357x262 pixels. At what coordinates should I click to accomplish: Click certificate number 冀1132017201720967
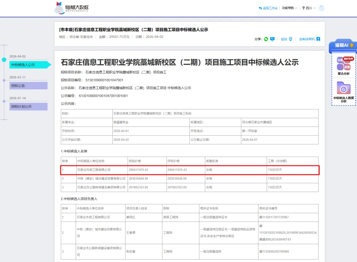coord(274,217)
